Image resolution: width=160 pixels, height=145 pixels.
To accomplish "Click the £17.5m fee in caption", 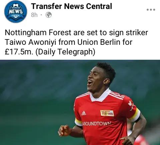I will coord(19,52).
